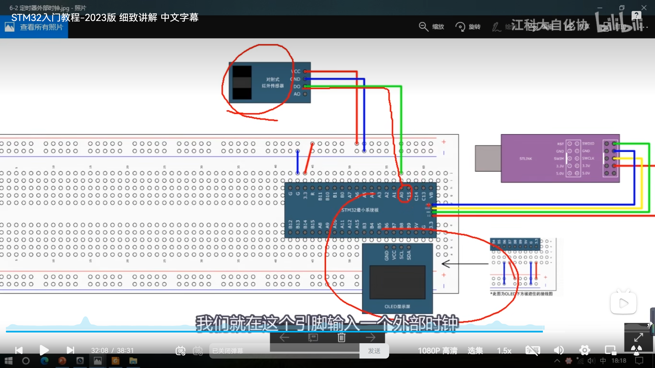
Task: Open the 选集 episode list
Action: pos(475,351)
